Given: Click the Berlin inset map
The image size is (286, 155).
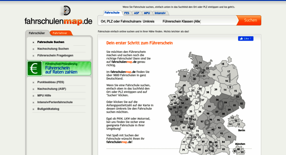Looking at the screenshot, I should click(236, 122).
